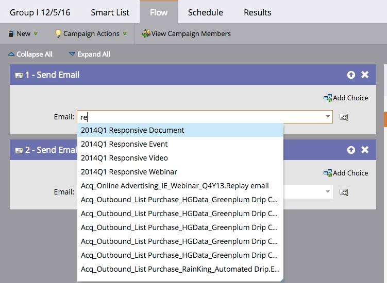Viewport: 387px width, 283px height.
Task: Click Add Choice in step 1
Action: tap(346, 98)
